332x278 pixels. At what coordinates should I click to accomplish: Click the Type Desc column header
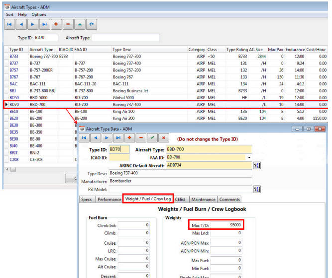(149, 50)
